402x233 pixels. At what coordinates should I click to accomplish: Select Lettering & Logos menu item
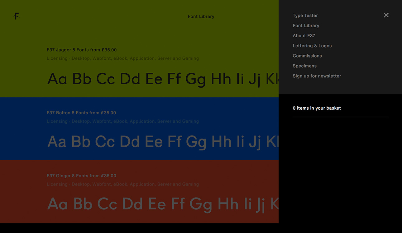point(312,46)
